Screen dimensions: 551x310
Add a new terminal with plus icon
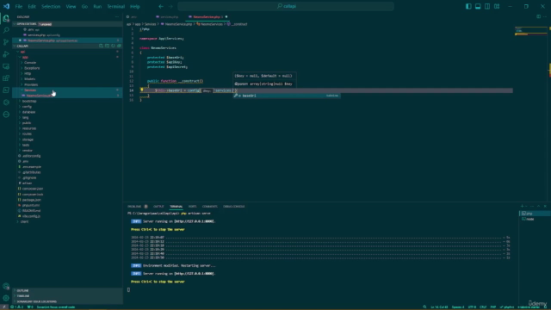click(x=523, y=207)
